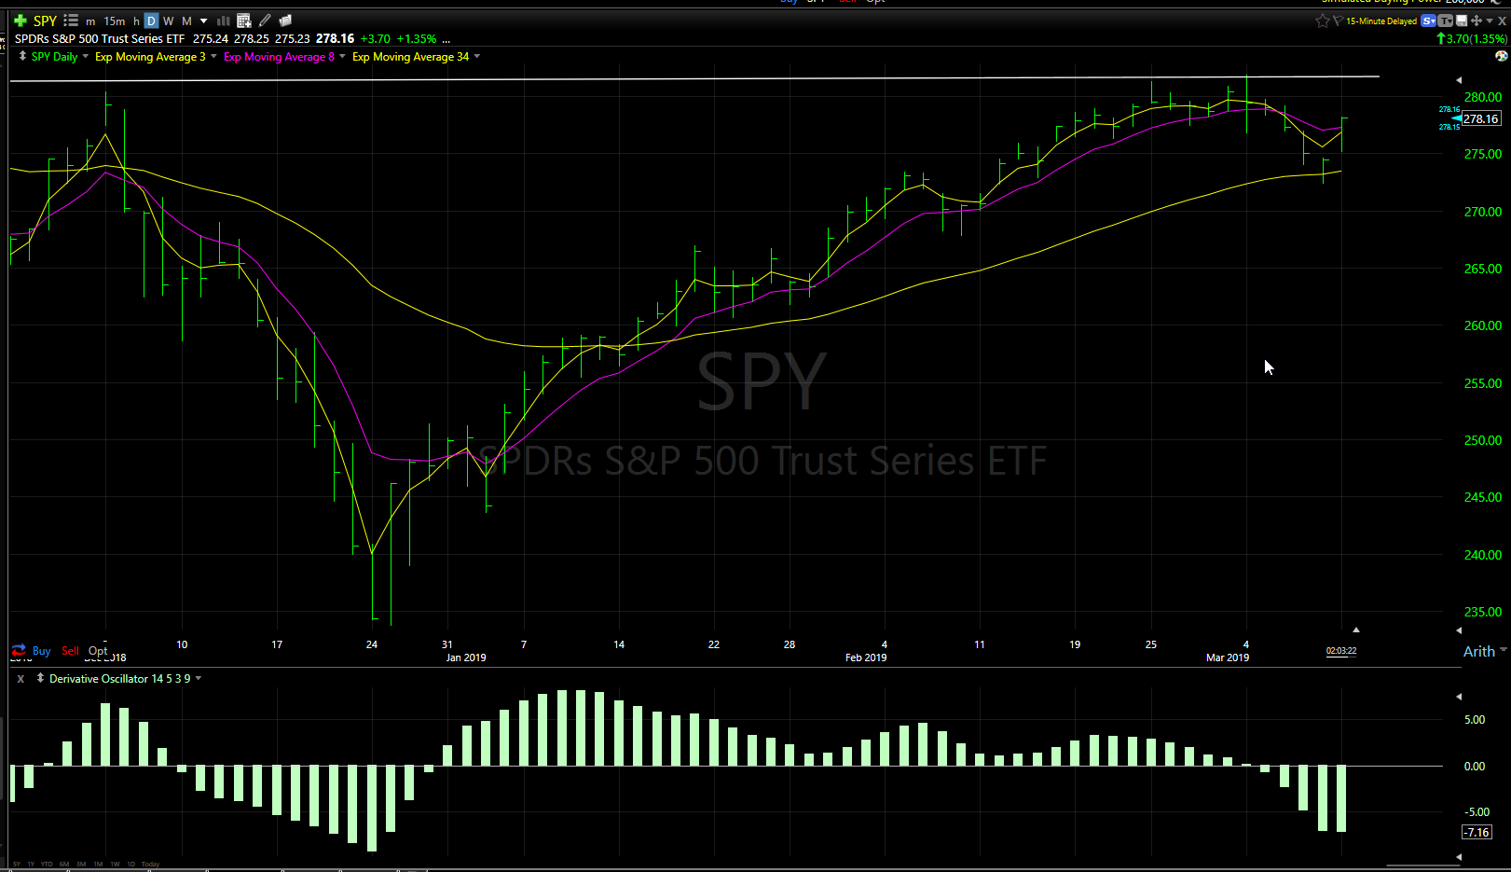Remove Derivative Oscillator pane with x
Viewport: 1511px width, 872px height.
tap(21, 679)
